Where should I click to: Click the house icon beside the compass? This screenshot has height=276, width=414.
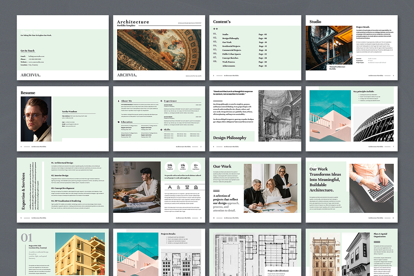[178, 187]
